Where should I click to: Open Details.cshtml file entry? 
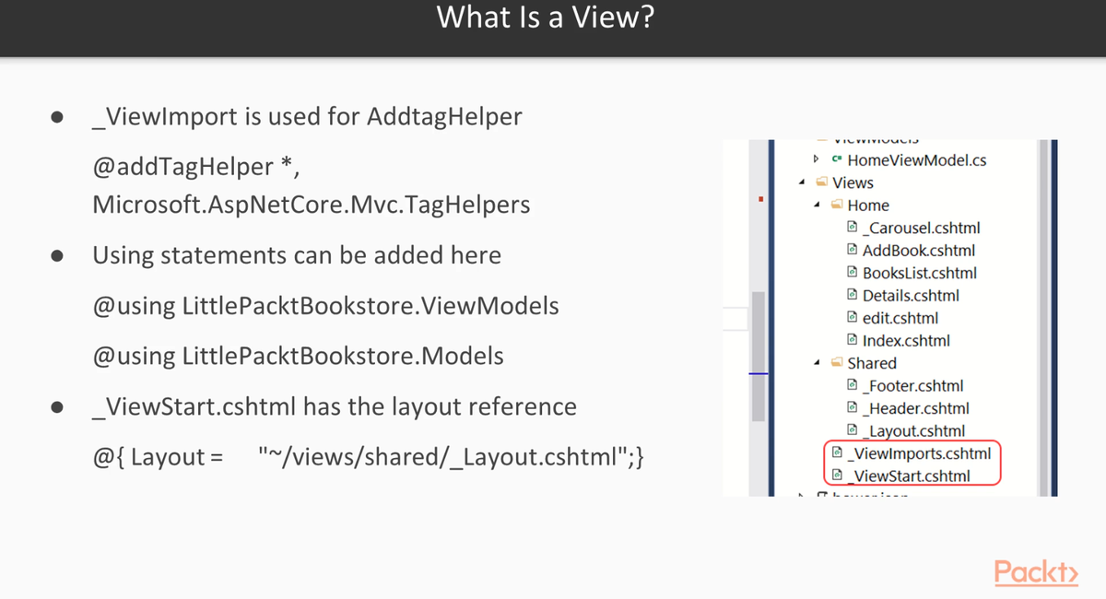pos(911,296)
